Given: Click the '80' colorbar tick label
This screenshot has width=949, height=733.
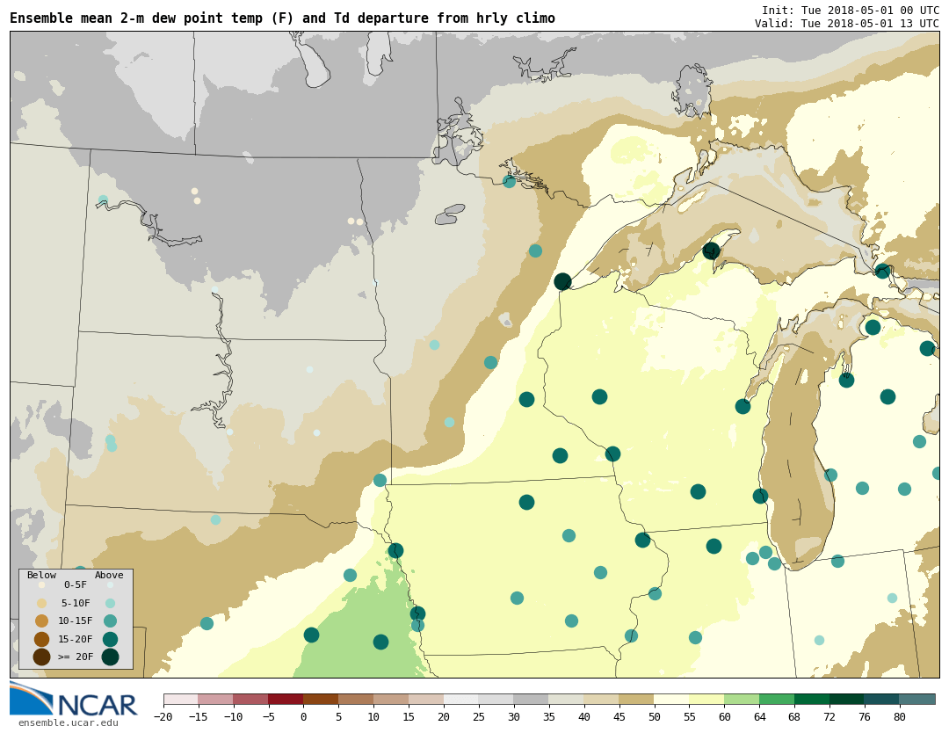Looking at the screenshot, I should pyautogui.click(x=900, y=717).
